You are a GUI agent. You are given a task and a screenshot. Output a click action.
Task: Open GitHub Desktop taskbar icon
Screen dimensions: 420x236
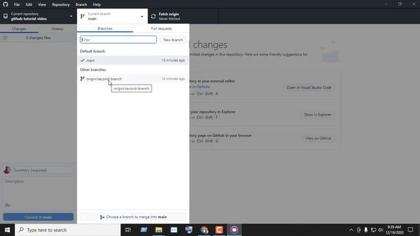pos(234,230)
